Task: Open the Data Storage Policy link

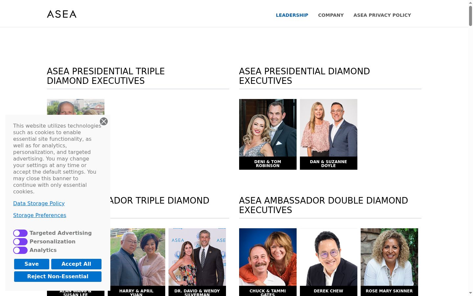Action: pyautogui.click(x=39, y=203)
